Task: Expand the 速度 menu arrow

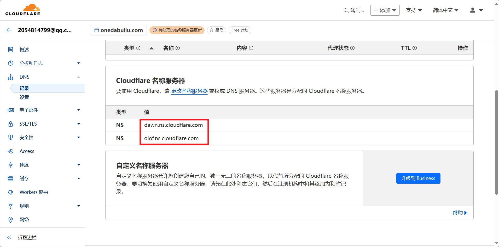Action: coord(79,165)
